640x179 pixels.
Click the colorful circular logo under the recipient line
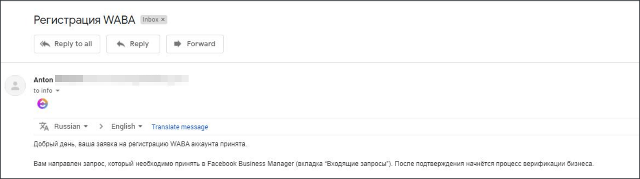(42, 104)
